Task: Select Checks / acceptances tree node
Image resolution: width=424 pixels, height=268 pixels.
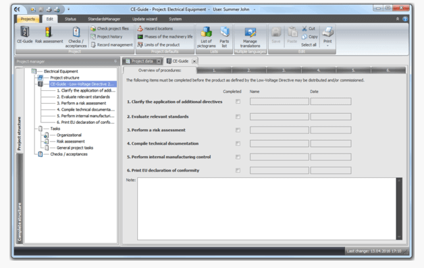Action: pyautogui.click(x=69, y=154)
